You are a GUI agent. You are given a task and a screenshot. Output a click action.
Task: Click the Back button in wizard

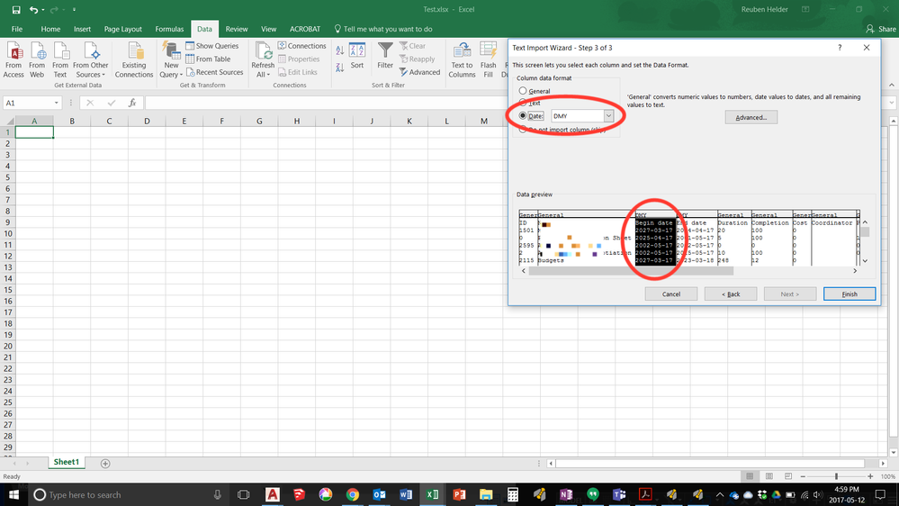[x=731, y=294]
